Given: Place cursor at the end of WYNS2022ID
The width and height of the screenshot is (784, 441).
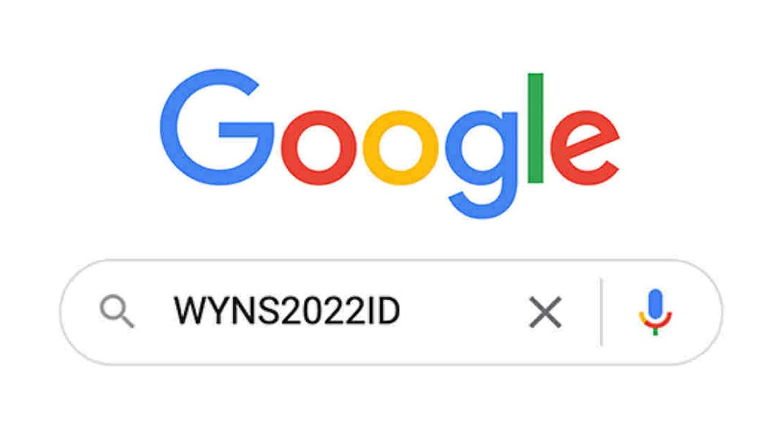Looking at the screenshot, I should pos(402,312).
